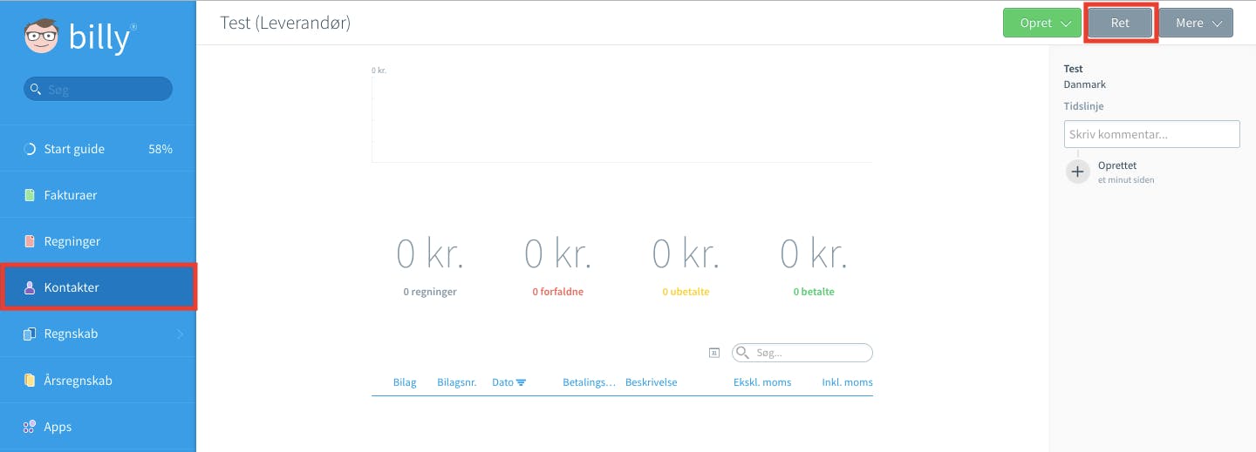The height and width of the screenshot is (452, 1256).
Task: Open Årsregnskab in the sidebar
Action: (x=99, y=381)
